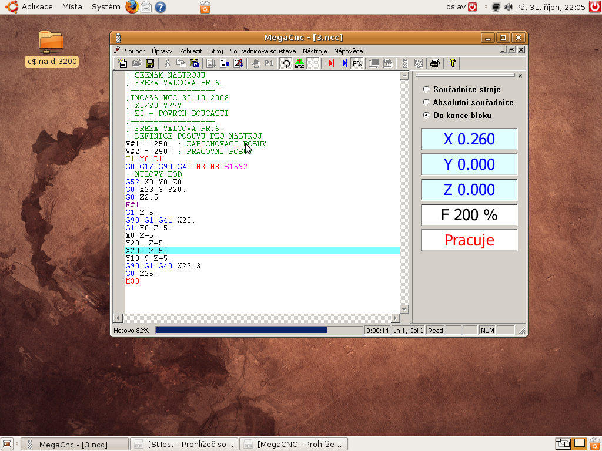
Task: Open the Souřadnicová soustava menu
Action: pos(263,51)
